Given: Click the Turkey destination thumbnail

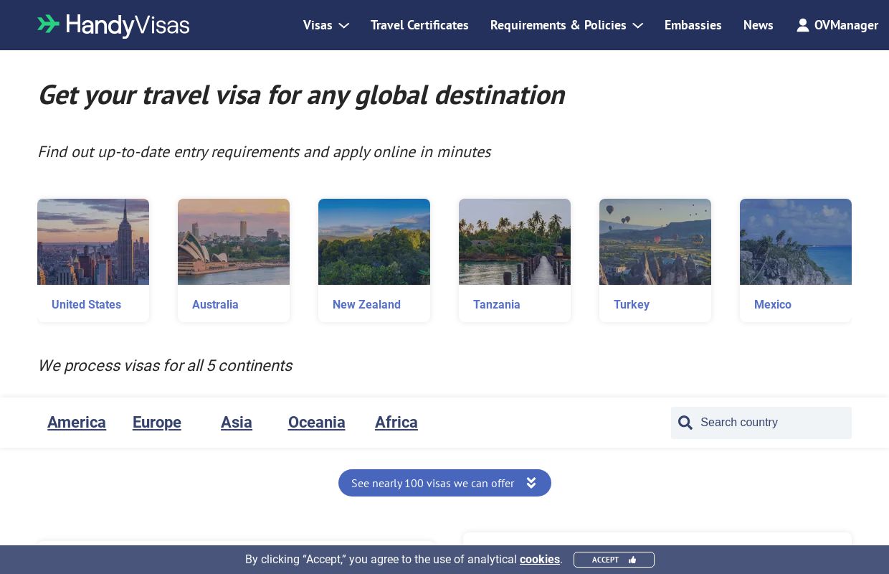Looking at the screenshot, I should click(655, 242).
